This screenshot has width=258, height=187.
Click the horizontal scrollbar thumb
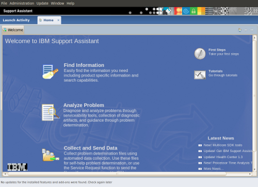(x=117, y=174)
